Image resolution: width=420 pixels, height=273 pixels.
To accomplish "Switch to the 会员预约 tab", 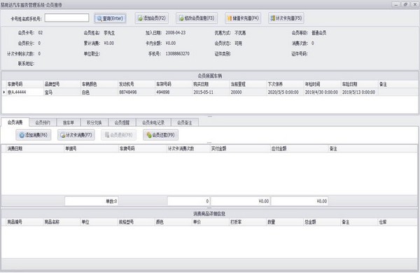I will [43, 122].
